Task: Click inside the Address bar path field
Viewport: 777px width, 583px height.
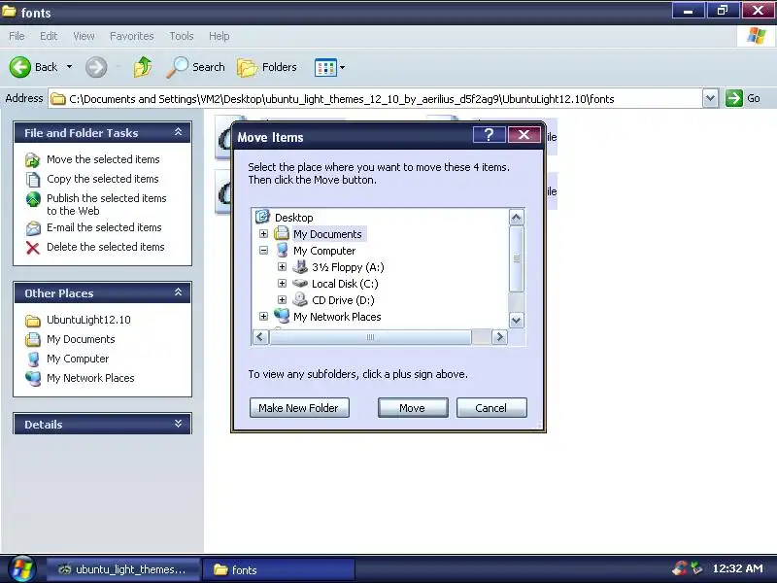Action: tap(375, 99)
